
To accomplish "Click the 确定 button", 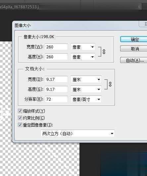I will [134, 39].
